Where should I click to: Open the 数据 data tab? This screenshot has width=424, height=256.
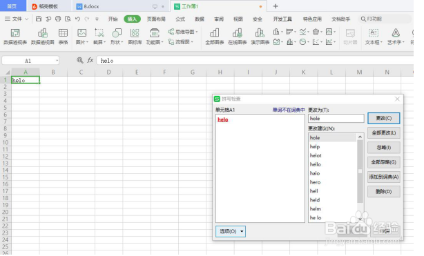[200, 19]
